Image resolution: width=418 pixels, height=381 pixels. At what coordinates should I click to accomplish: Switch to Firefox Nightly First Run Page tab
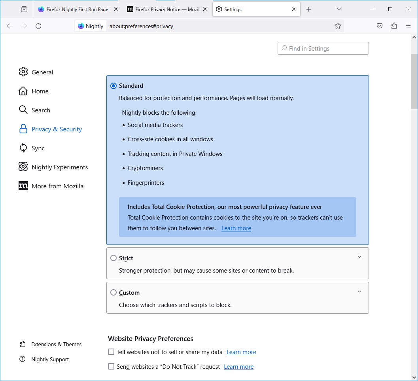click(77, 9)
